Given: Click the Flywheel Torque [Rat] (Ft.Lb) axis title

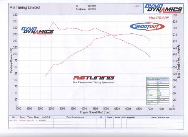Looking at the screenshot, I should coord(179,61).
